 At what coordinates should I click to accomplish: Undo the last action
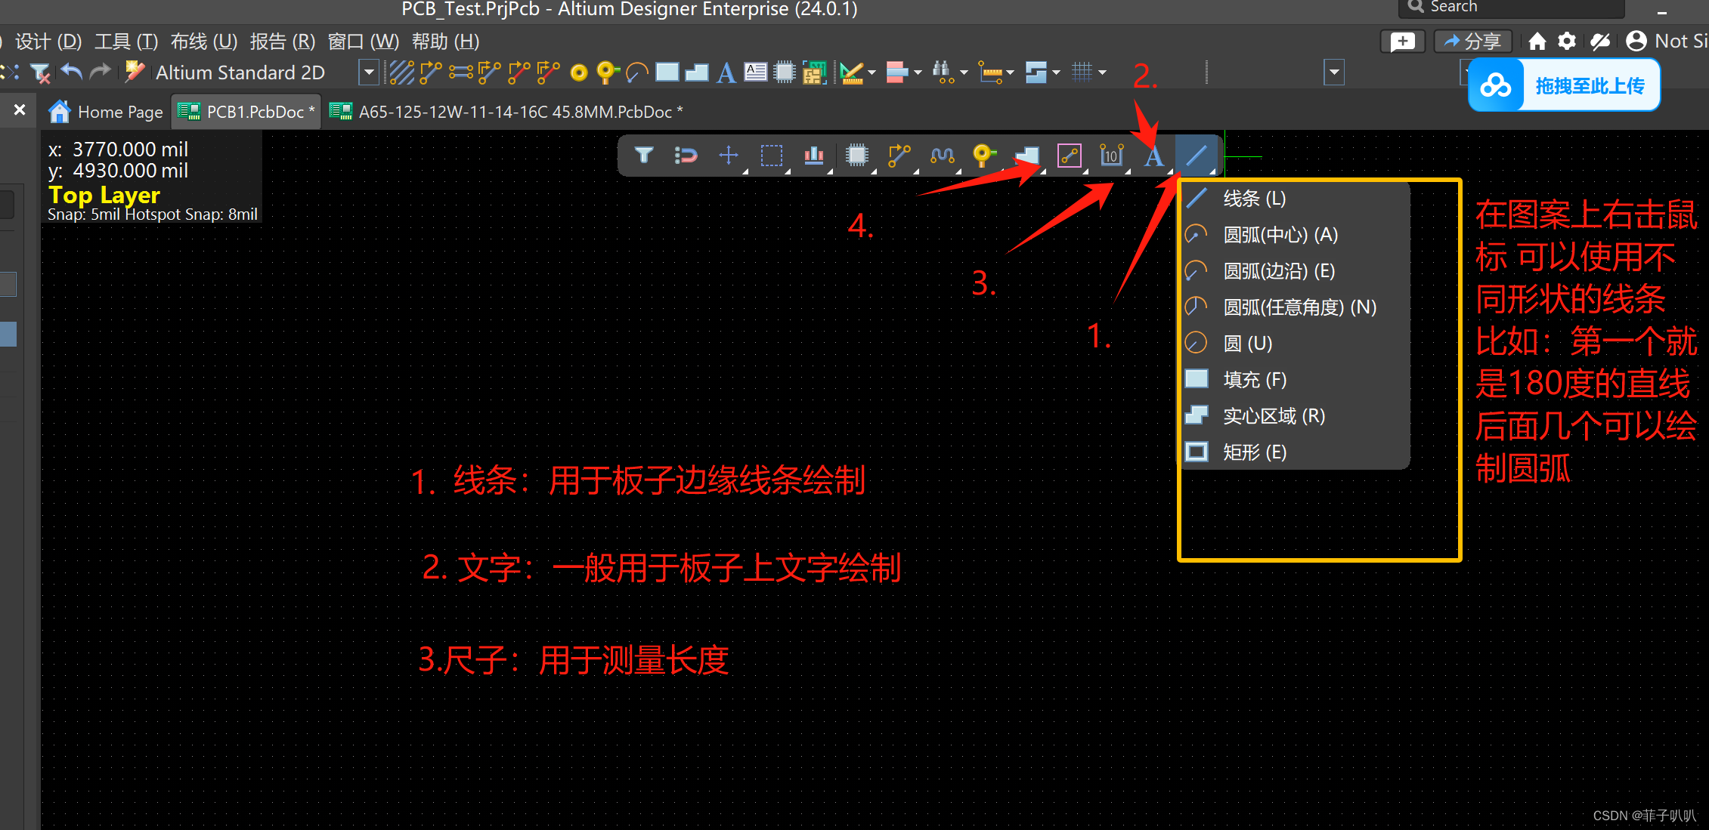71,73
